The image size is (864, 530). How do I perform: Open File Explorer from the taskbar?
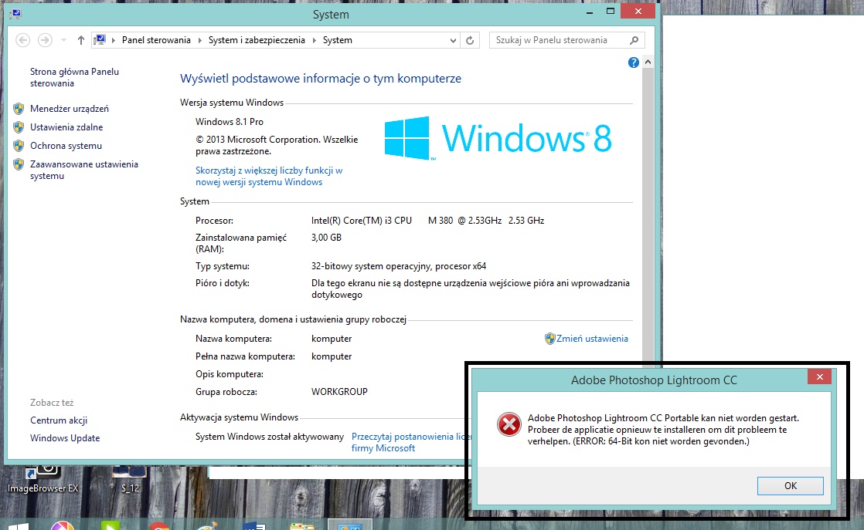click(x=301, y=525)
